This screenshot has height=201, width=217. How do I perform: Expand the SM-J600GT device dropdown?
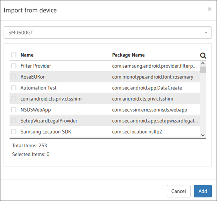coord(108,33)
